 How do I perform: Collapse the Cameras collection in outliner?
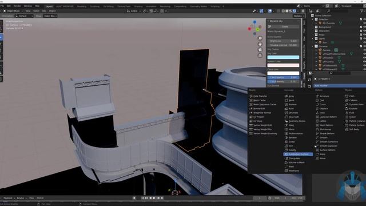tap(313, 46)
